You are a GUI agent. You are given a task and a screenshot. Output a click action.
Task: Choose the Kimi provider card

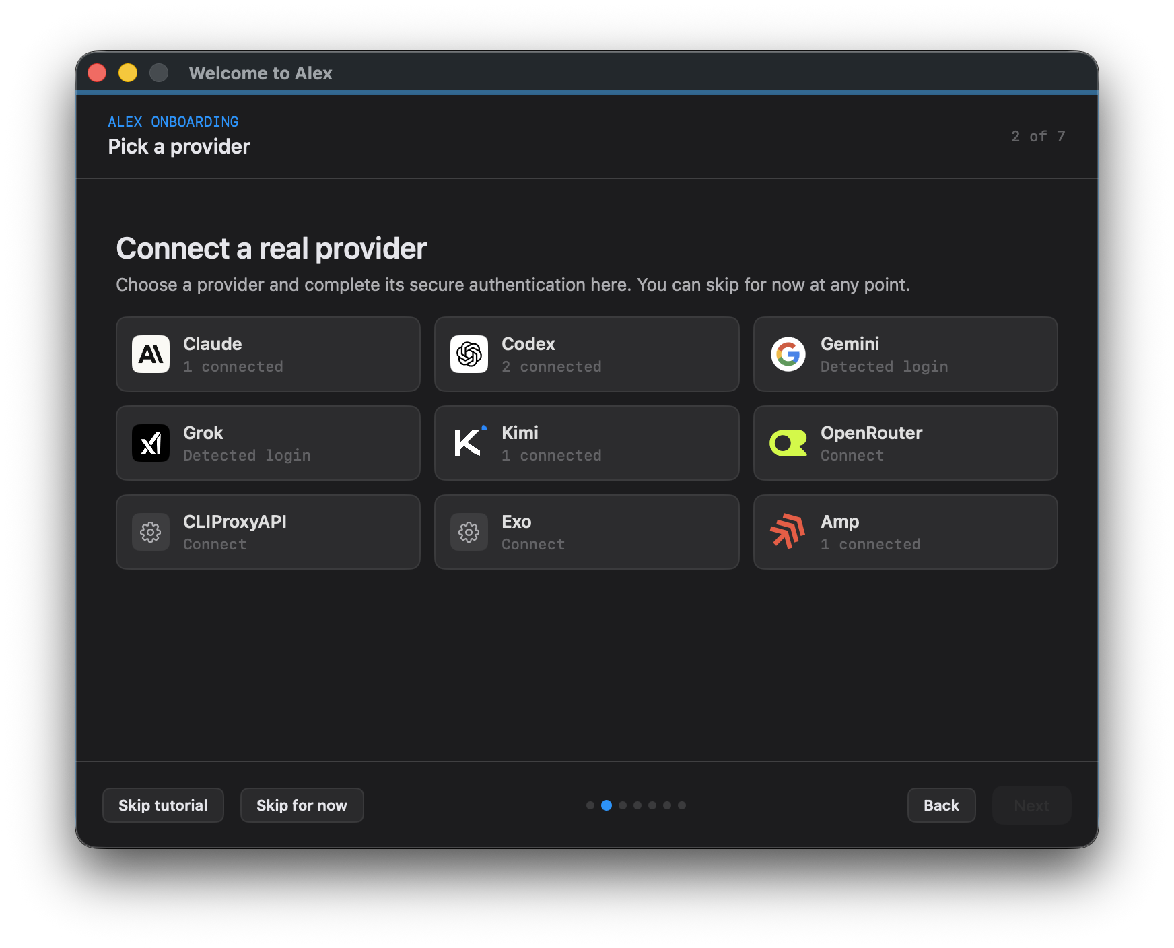coord(587,443)
